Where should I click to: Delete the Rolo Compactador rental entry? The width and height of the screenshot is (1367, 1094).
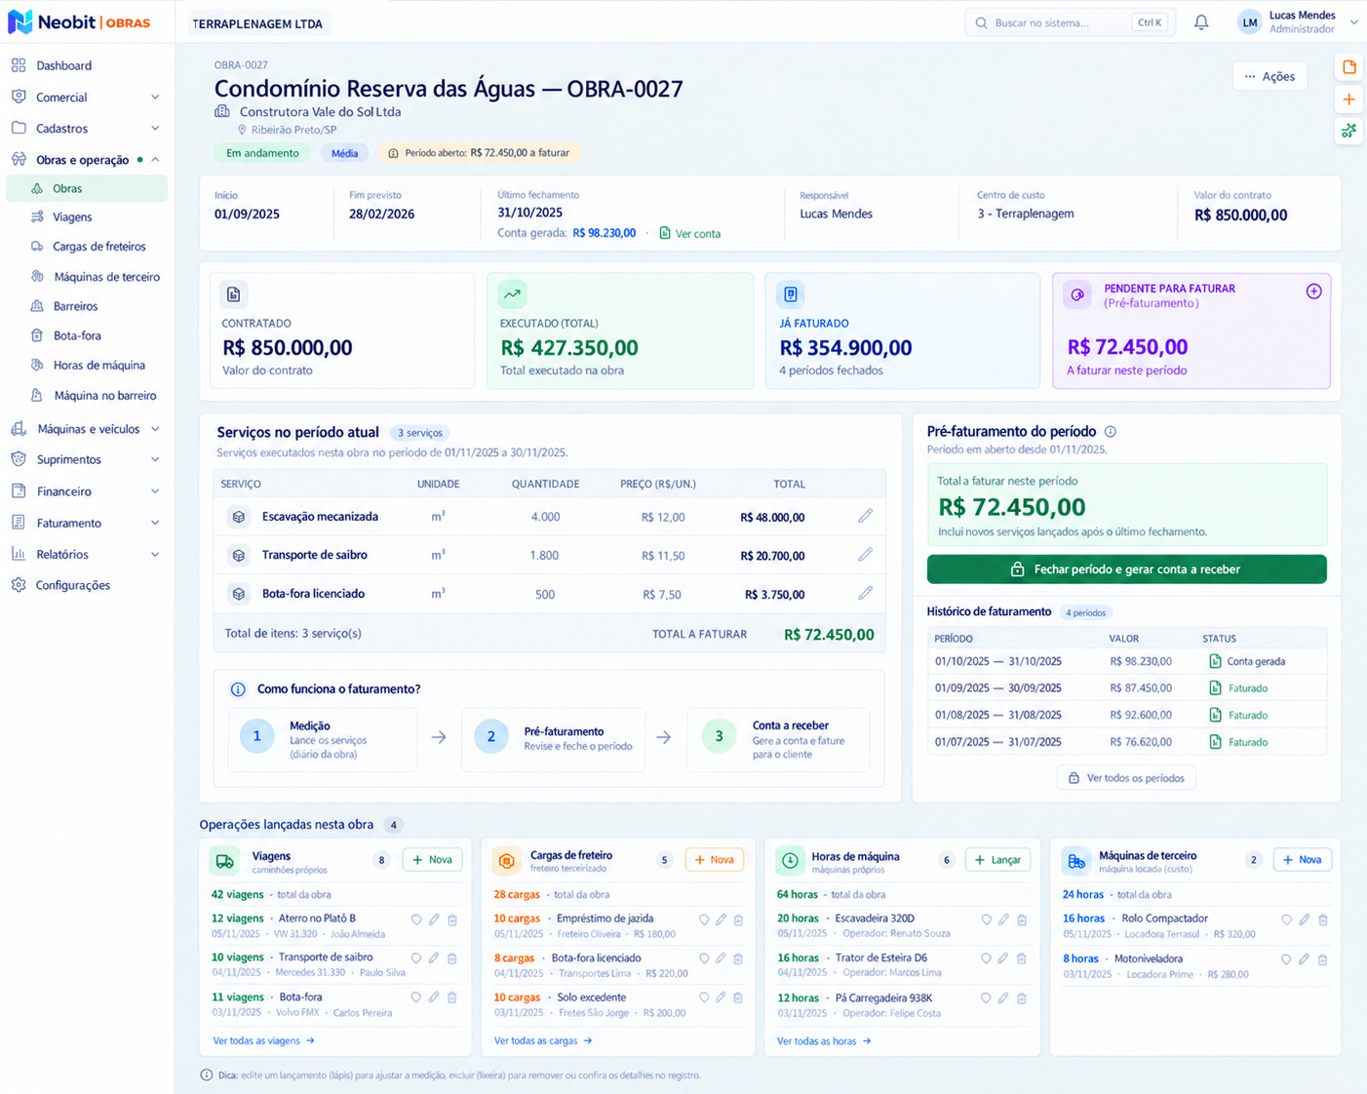[x=1323, y=919]
